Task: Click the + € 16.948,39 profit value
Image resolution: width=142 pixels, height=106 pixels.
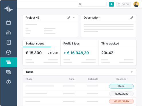Action: point(76,53)
